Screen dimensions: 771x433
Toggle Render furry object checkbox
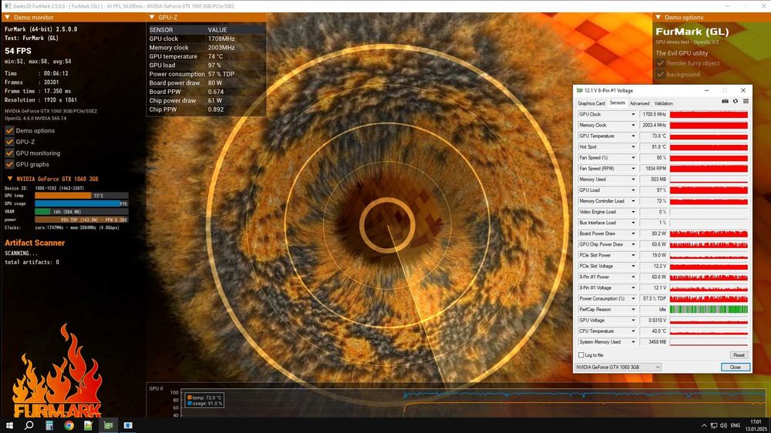[x=661, y=63]
